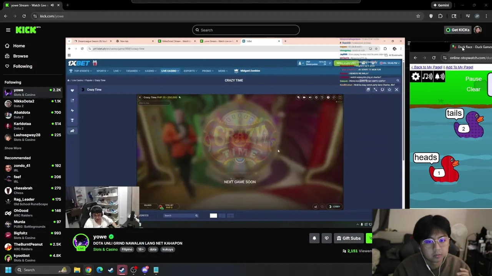Open chessbrah recommended channel
The width and height of the screenshot is (492, 276).
[33, 190]
